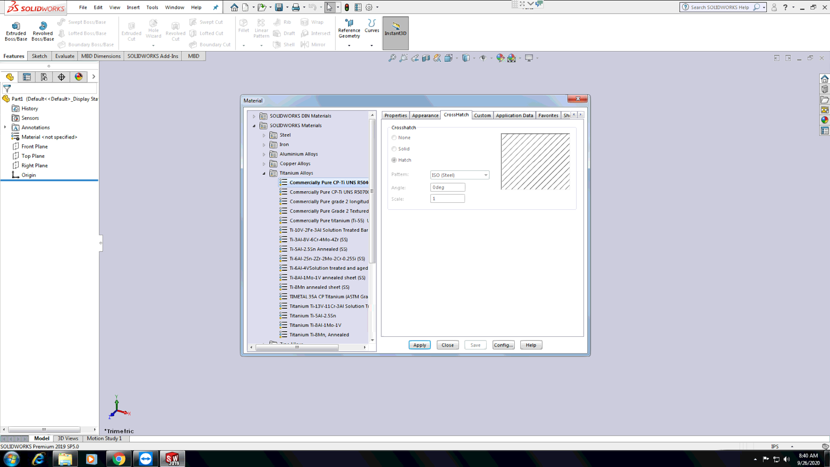Open Internet Explorer from the taskbar
The width and height of the screenshot is (830, 467).
click(38, 459)
